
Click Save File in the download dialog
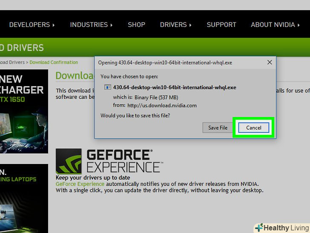[x=218, y=128]
